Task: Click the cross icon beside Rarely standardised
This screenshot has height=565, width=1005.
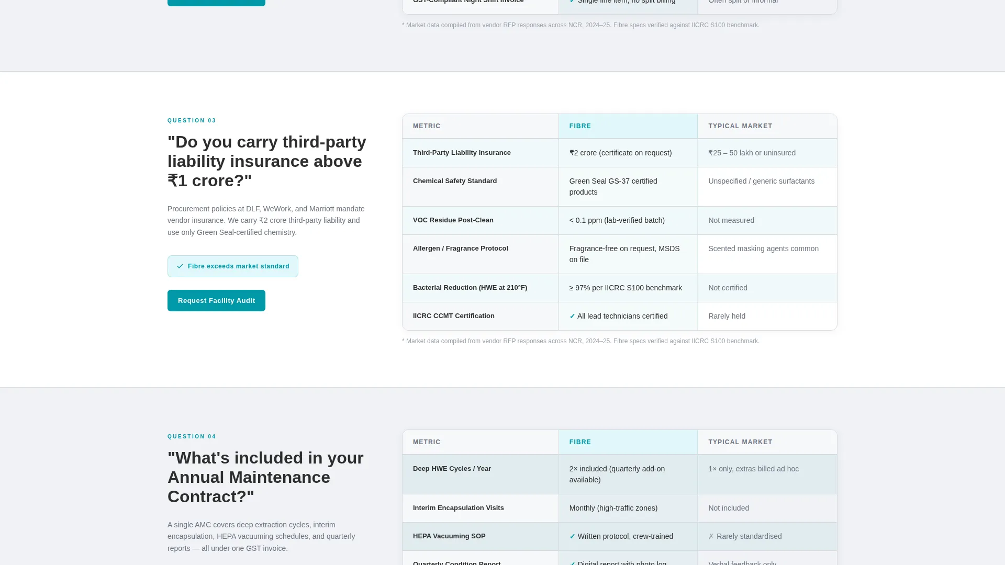Action: click(711, 536)
